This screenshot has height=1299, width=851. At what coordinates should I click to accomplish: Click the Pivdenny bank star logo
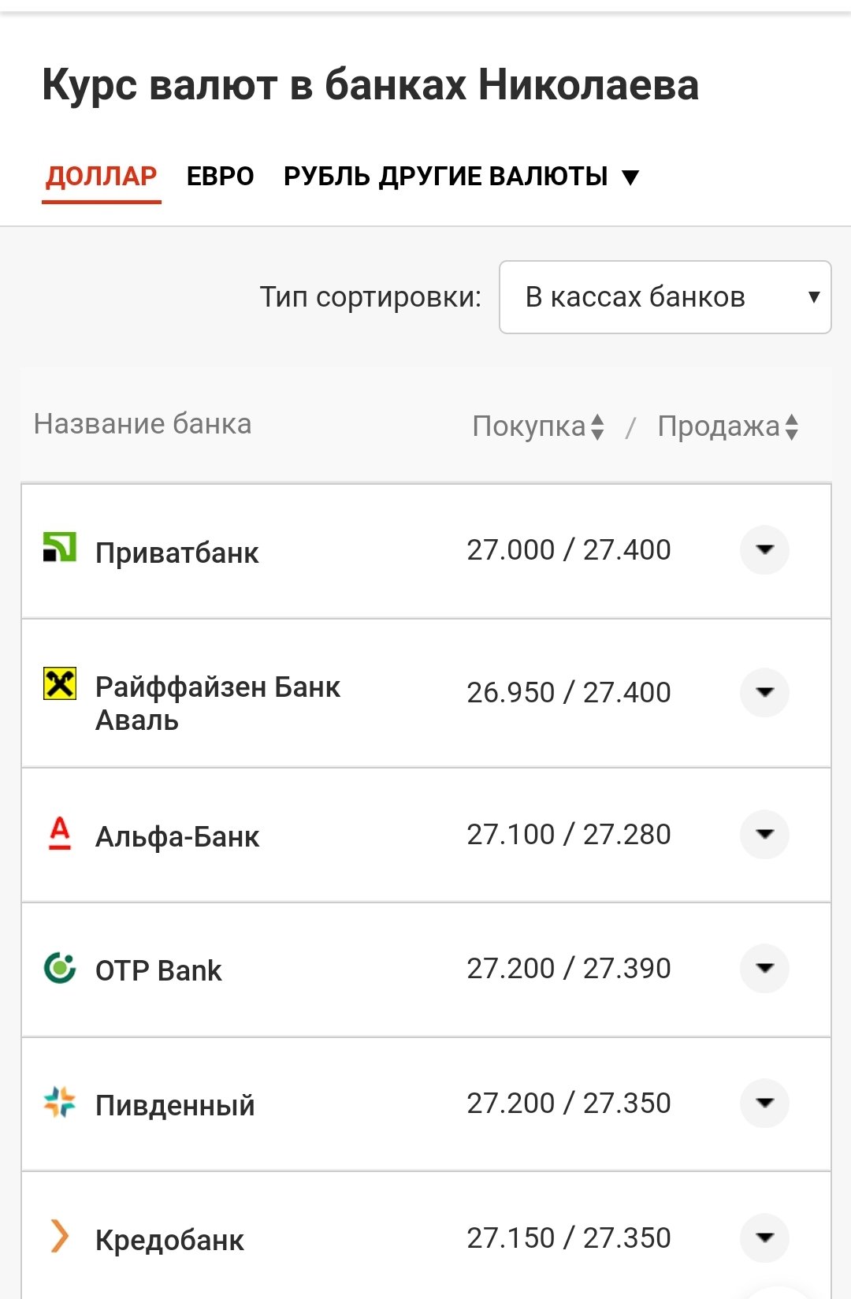[x=60, y=1102]
